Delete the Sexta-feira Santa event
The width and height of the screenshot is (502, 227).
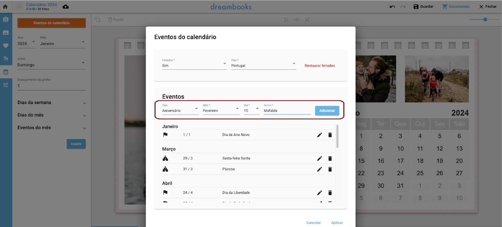(x=330, y=158)
